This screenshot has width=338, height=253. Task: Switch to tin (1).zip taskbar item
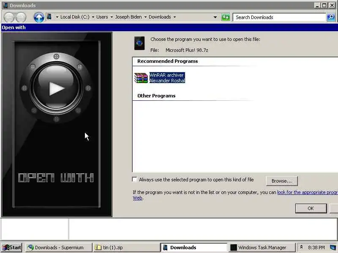tap(126, 248)
